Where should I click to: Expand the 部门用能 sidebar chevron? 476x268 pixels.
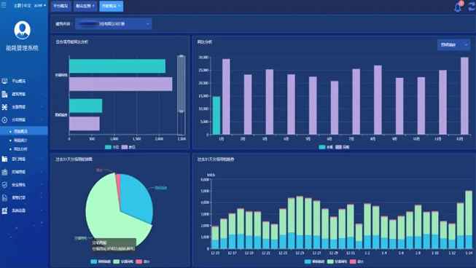click(x=42, y=159)
